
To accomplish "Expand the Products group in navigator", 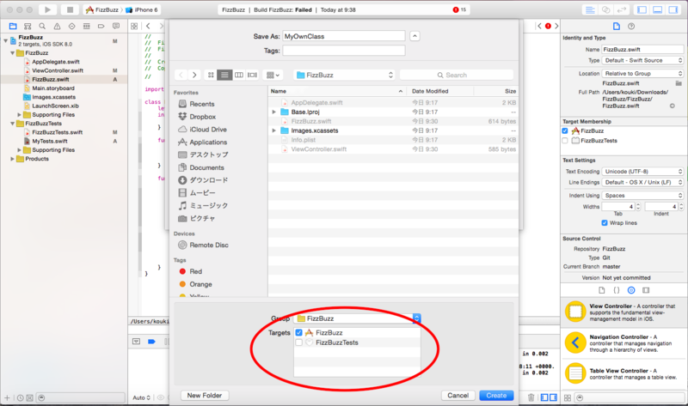I will [x=12, y=159].
